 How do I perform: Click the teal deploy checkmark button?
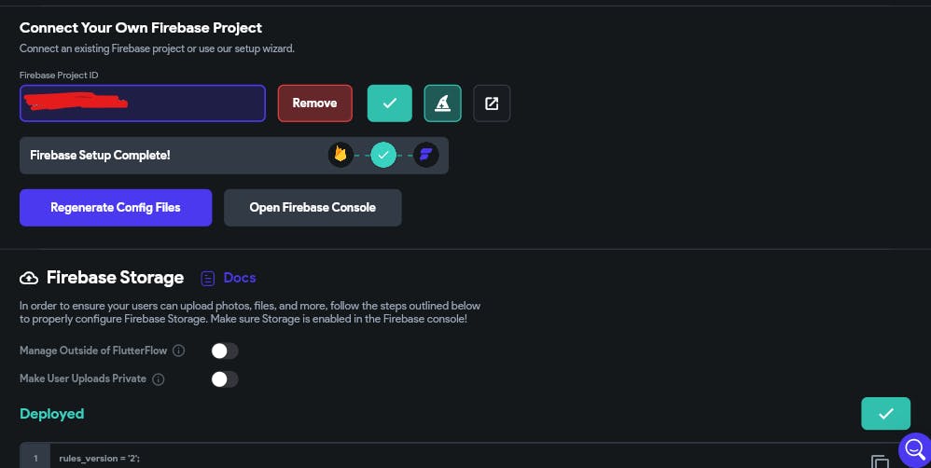[x=885, y=413]
